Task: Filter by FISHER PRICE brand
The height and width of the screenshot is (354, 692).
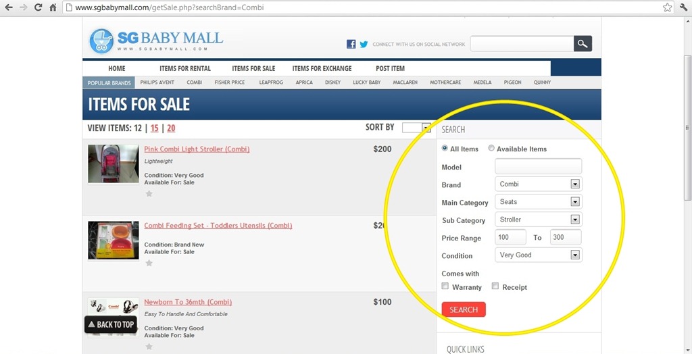Action: pyautogui.click(x=230, y=82)
